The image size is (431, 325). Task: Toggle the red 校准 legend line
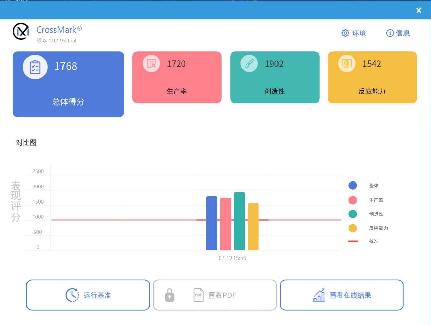(x=353, y=241)
